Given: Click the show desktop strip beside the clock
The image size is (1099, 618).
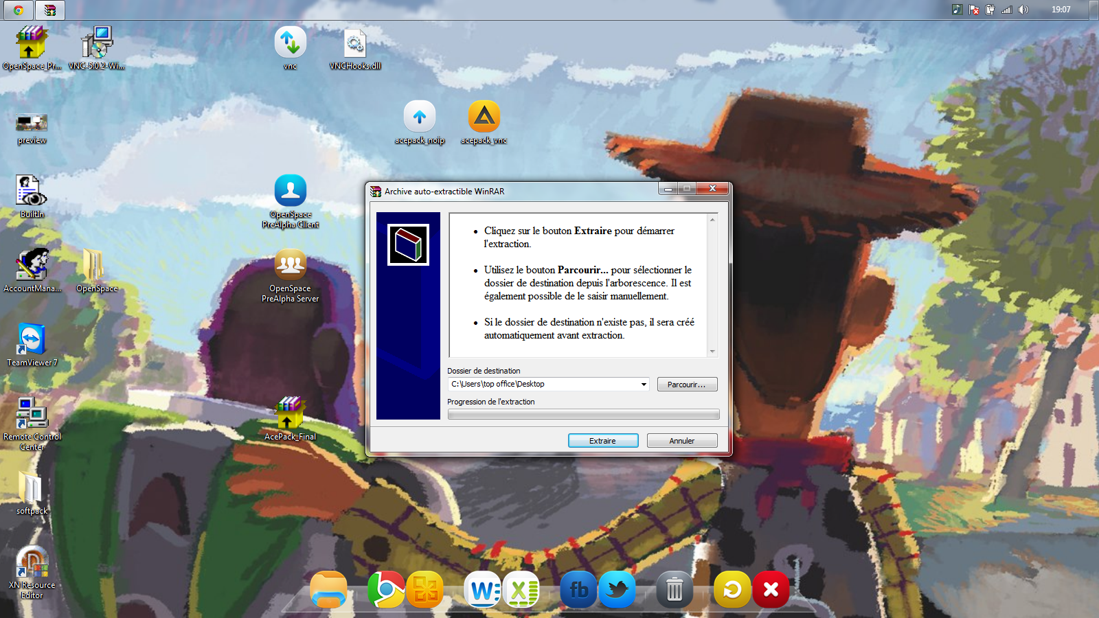Looking at the screenshot, I should point(1094,10).
